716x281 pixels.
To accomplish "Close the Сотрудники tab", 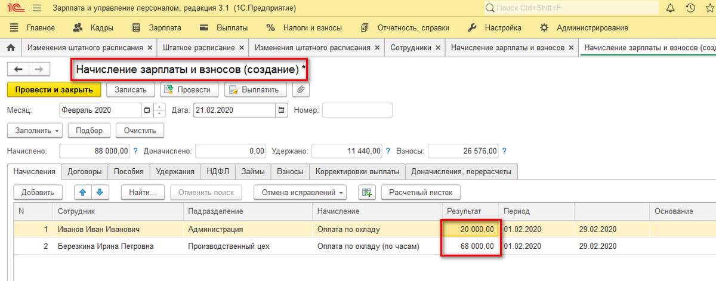I will click(x=437, y=48).
